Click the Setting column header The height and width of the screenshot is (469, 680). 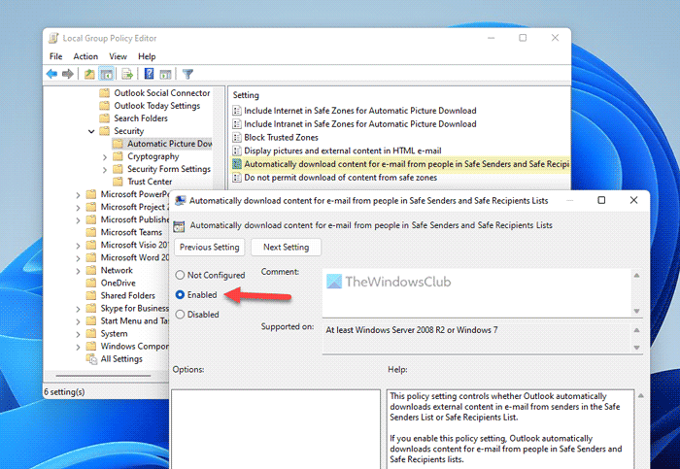point(246,95)
